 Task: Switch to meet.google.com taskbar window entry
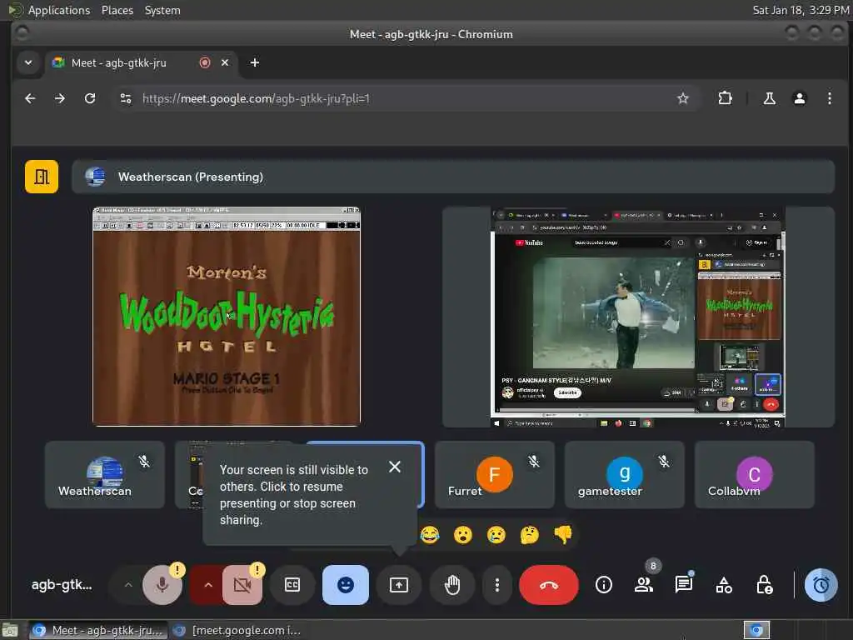tap(237, 630)
